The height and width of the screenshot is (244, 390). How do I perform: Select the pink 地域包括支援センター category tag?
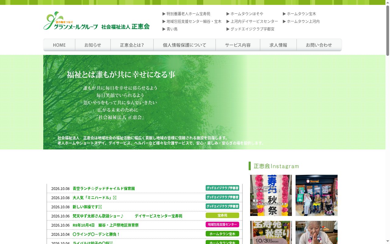tap(222, 224)
